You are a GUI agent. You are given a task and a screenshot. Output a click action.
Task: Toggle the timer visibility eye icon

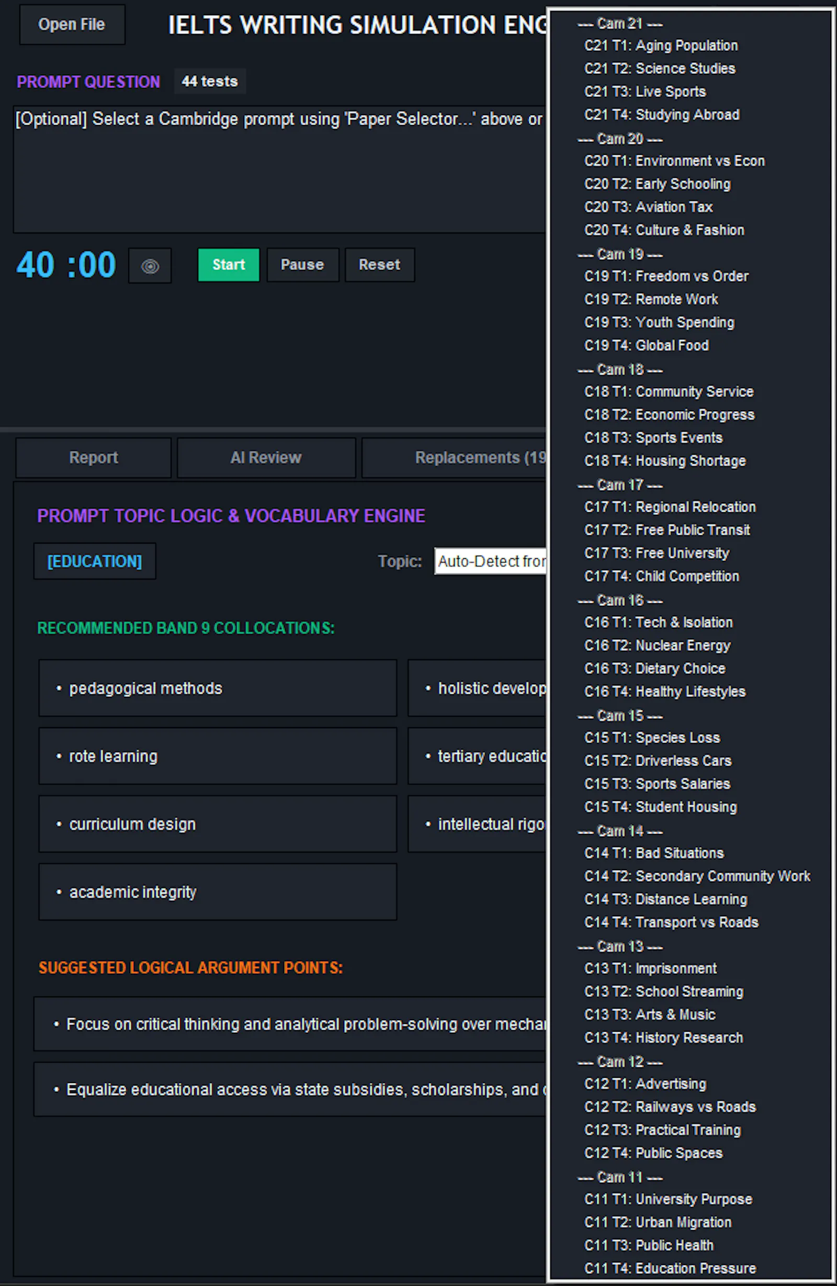[x=150, y=265]
